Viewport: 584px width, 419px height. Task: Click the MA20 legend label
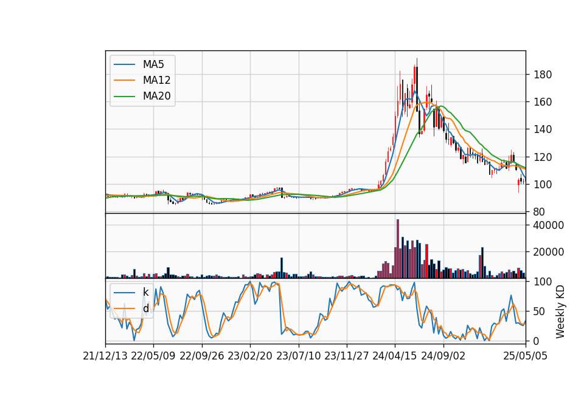156,96
